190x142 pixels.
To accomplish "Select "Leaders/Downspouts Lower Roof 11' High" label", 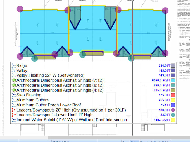I will [x=54, y=115].
